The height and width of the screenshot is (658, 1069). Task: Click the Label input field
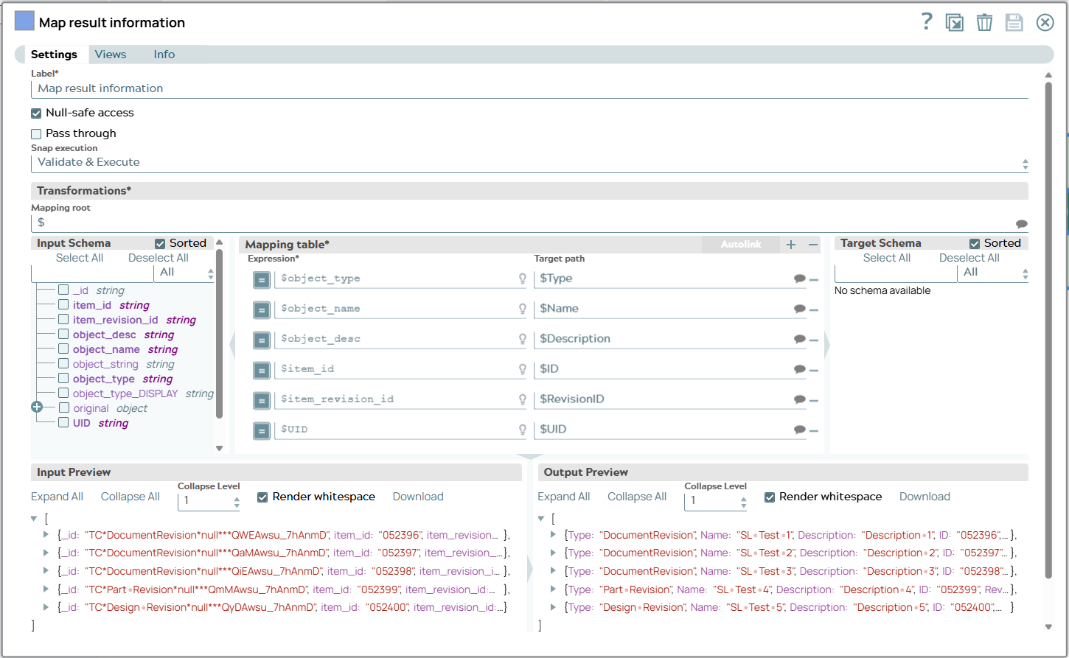(529, 89)
